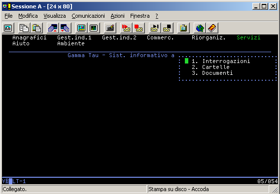
Task: Click the Print Screen toolbar icon
Action: point(8,28)
